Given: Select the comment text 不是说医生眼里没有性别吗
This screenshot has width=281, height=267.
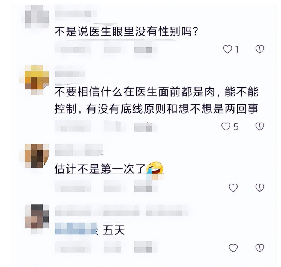Looking at the screenshot, I should click(x=126, y=31).
